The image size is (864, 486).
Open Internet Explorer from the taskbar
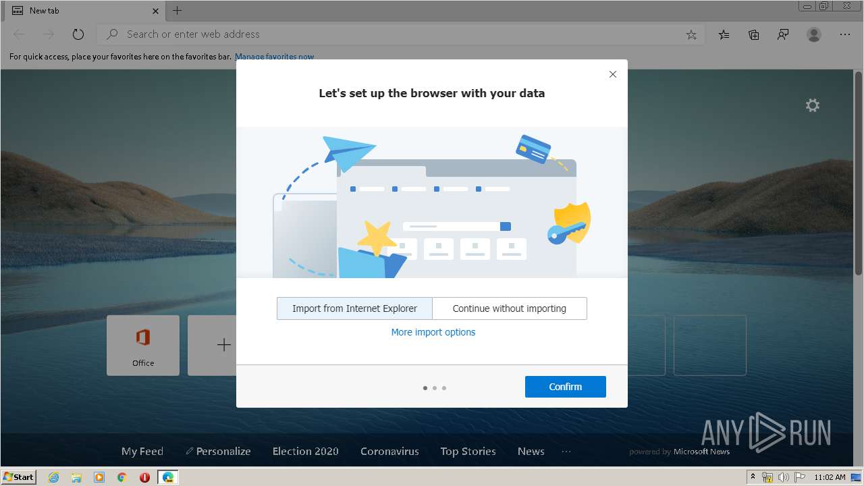(x=53, y=477)
